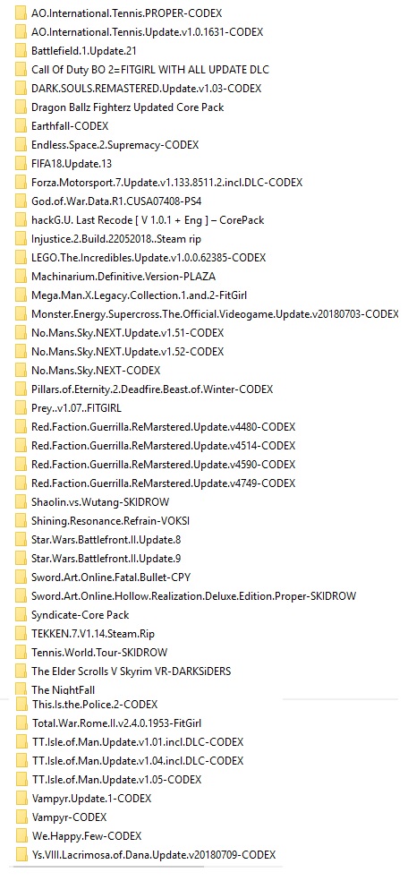
Task: Click Dragon Ballz Fighterz Updated Core Pack
Action: click(x=128, y=107)
